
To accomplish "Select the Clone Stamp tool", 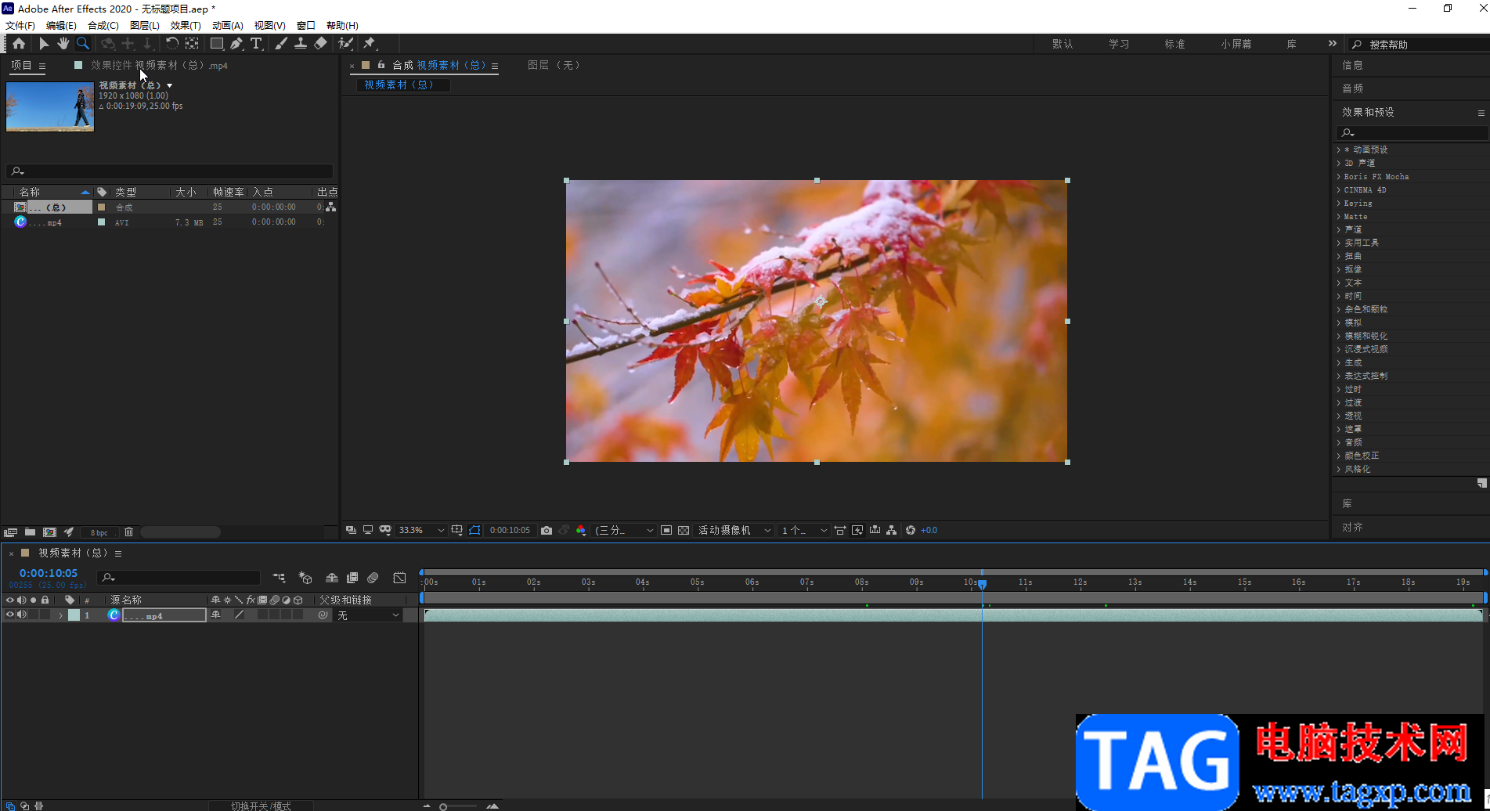I will pyautogui.click(x=301, y=44).
